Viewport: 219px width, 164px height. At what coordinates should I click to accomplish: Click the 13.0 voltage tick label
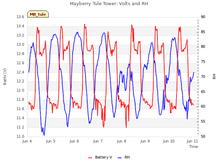click(21, 45)
